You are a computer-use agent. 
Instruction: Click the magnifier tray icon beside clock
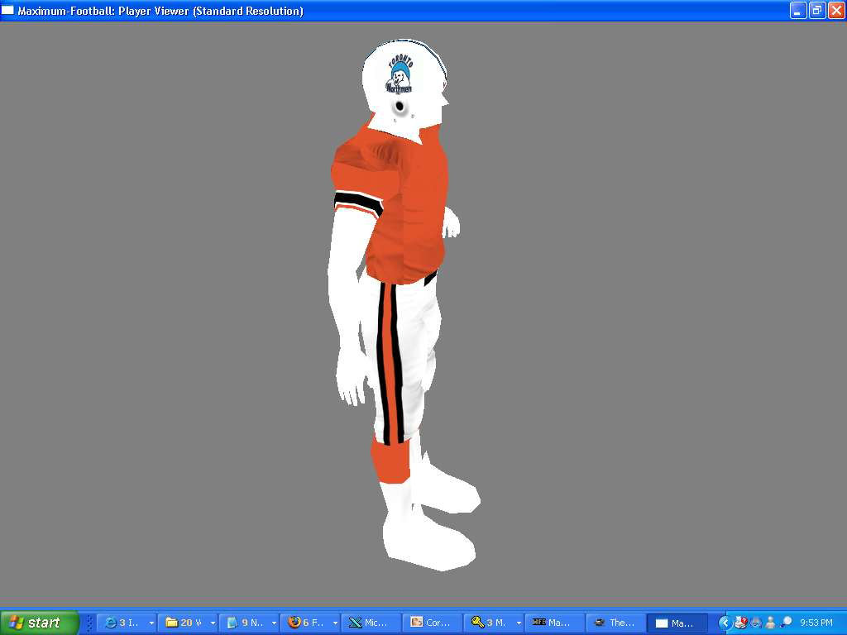pos(786,623)
